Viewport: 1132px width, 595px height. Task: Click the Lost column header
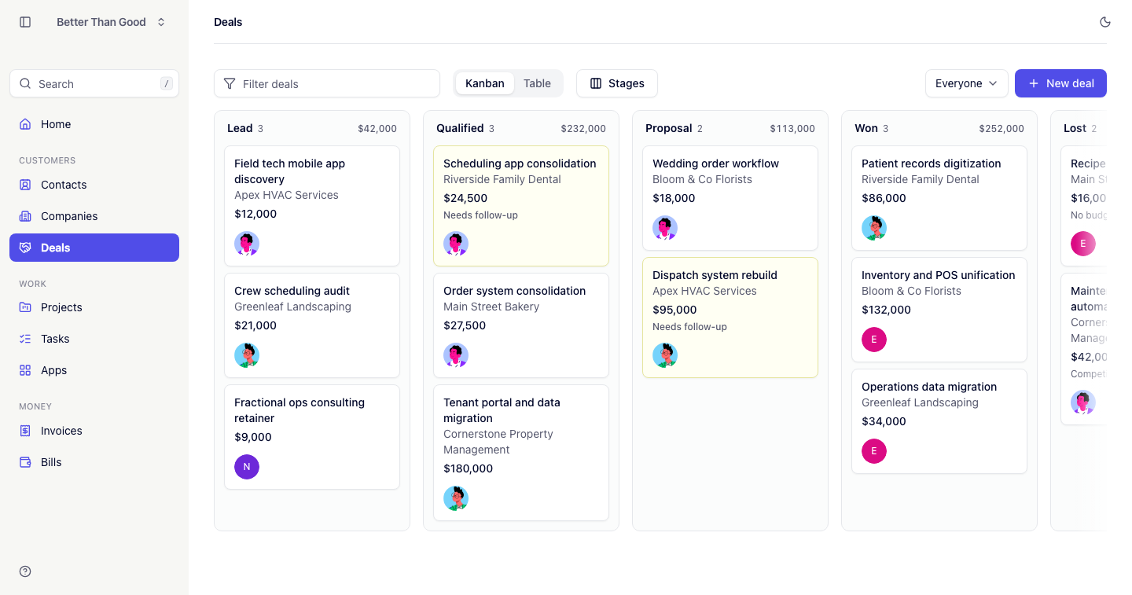point(1075,128)
